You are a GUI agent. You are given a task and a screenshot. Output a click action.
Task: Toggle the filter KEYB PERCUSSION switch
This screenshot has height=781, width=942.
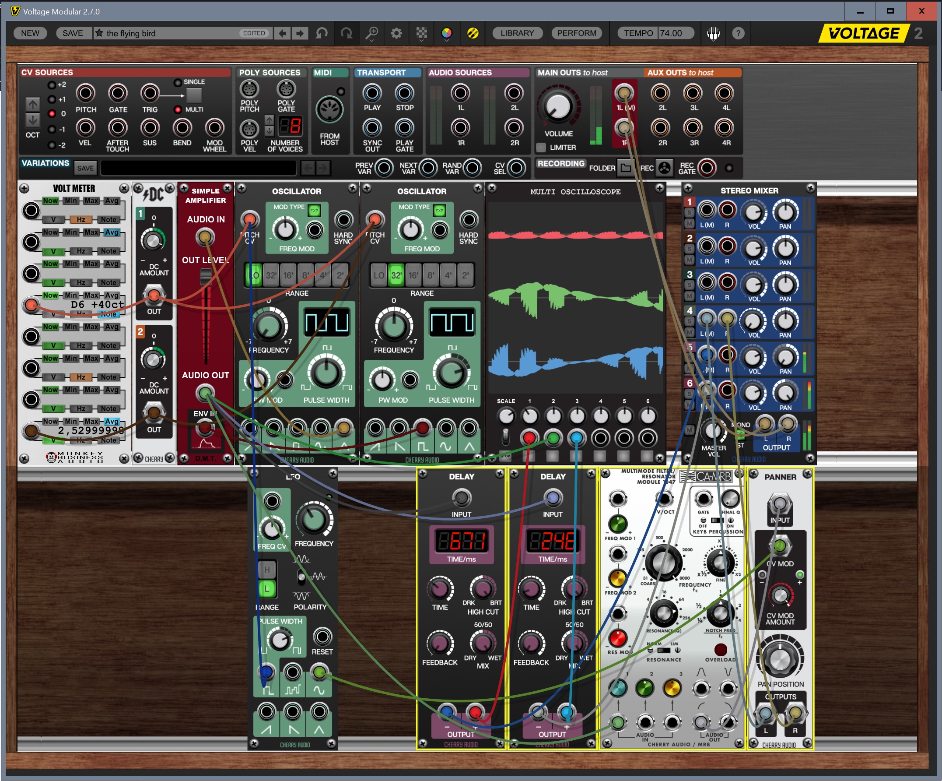tap(717, 521)
